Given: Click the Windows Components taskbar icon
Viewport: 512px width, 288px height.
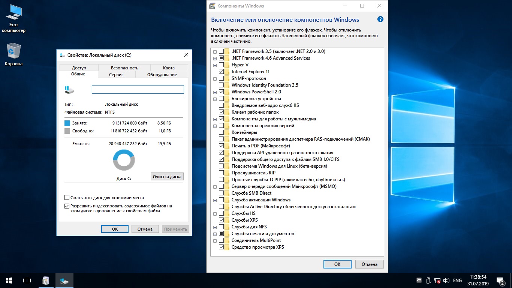Looking at the screenshot, I should click(x=46, y=280).
